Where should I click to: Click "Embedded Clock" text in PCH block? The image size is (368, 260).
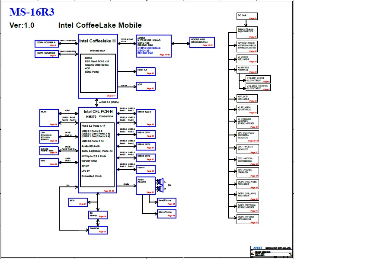coord(92,176)
